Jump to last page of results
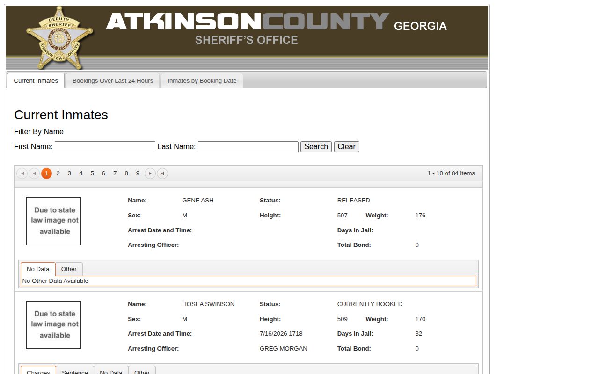 [162, 173]
